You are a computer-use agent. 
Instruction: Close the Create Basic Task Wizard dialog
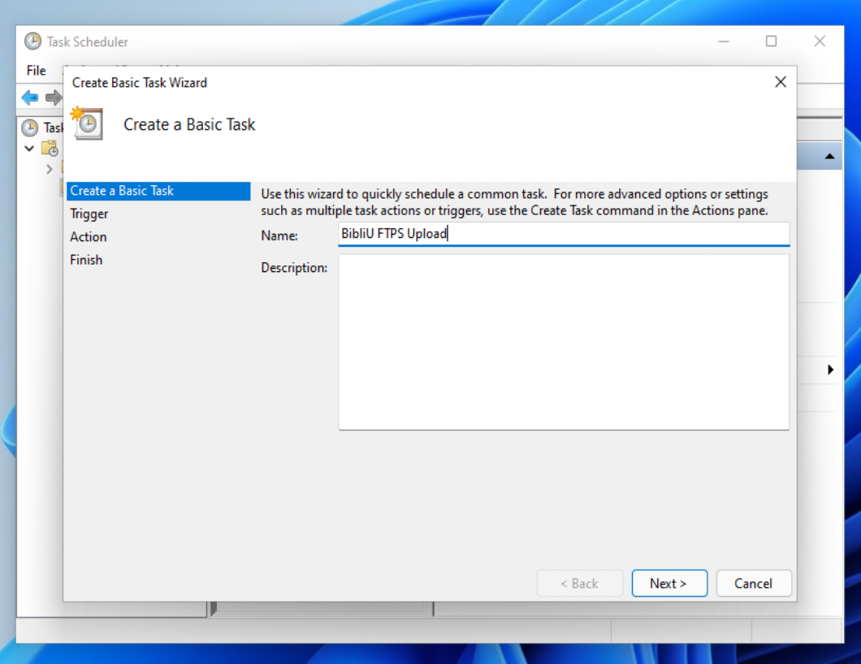780,82
